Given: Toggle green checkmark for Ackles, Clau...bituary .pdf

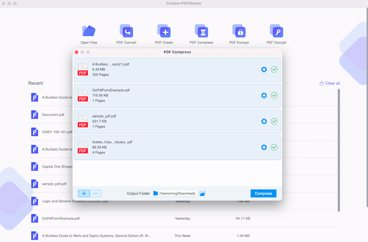Looking at the screenshot, I should (274, 148).
